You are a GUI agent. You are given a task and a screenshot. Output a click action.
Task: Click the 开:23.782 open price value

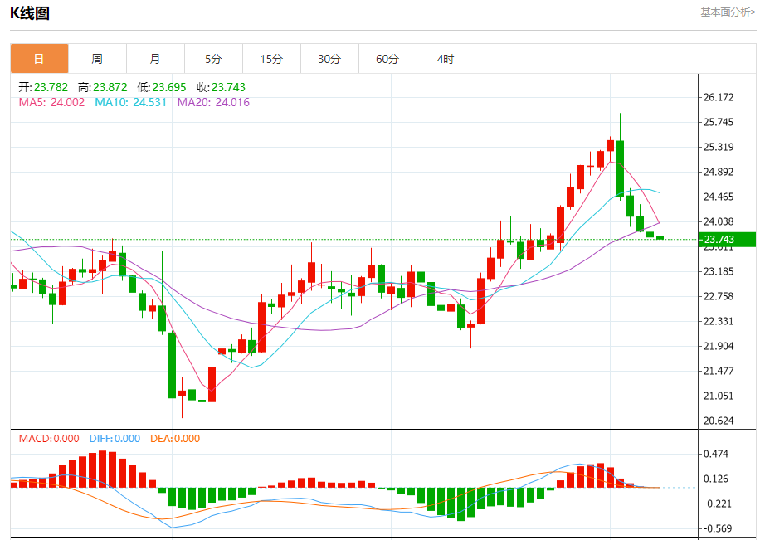click(x=43, y=87)
